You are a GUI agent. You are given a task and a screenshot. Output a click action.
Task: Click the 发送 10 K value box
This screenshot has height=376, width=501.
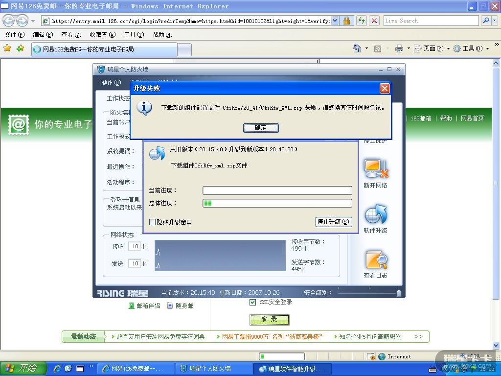135,263
